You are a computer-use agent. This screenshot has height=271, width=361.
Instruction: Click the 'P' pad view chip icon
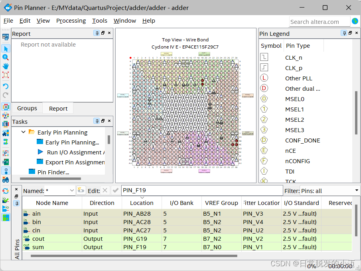pos(6,153)
